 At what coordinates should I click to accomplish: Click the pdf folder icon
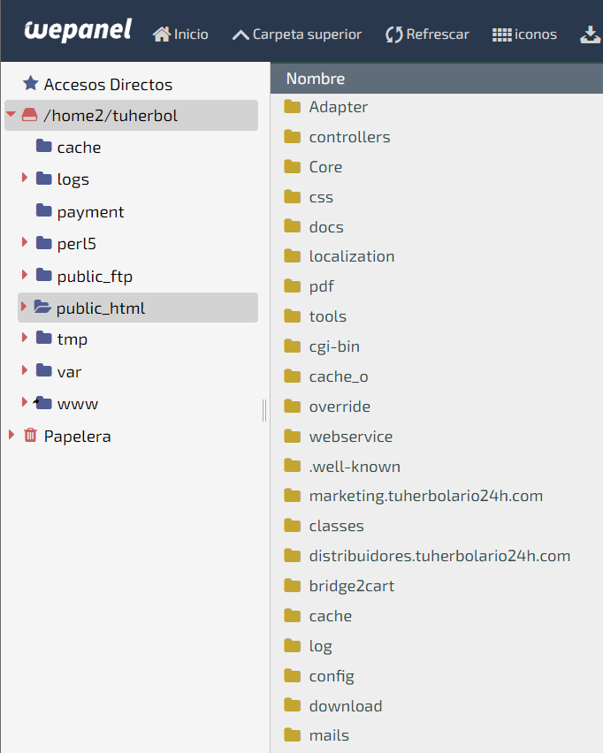tap(292, 286)
